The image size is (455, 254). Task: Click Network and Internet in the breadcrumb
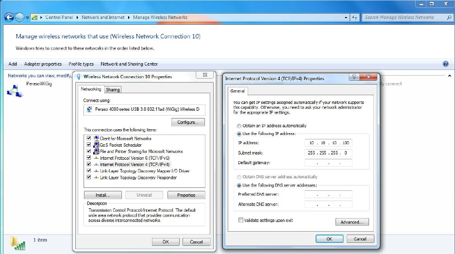pos(103,17)
